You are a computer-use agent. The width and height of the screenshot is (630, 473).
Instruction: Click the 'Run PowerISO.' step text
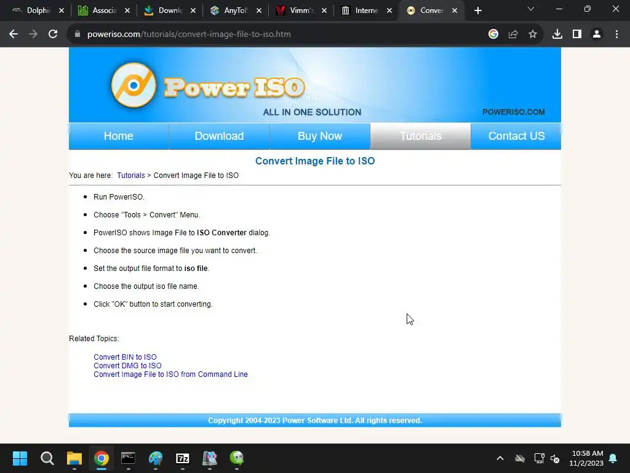tap(119, 196)
